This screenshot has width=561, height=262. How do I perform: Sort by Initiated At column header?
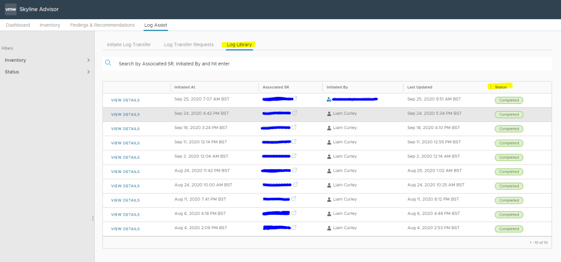point(185,87)
